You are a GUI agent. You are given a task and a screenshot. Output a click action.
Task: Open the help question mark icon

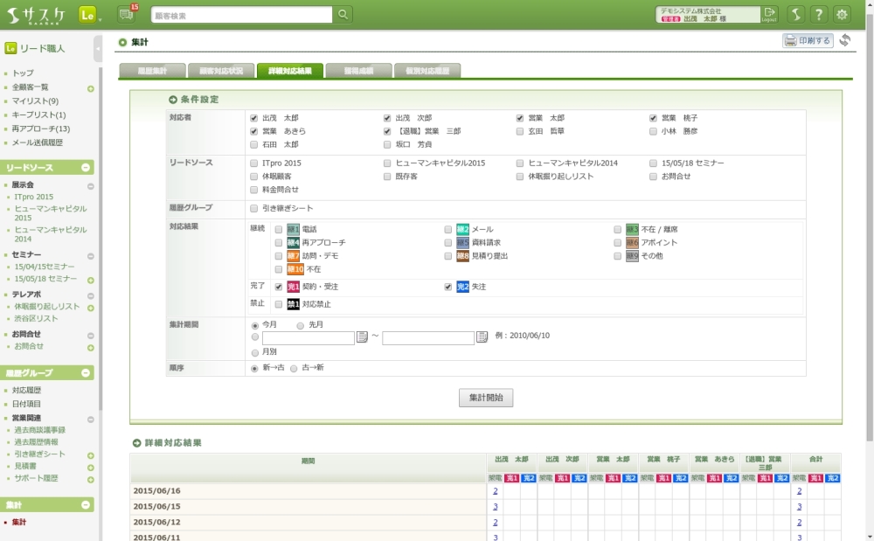point(819,14)
